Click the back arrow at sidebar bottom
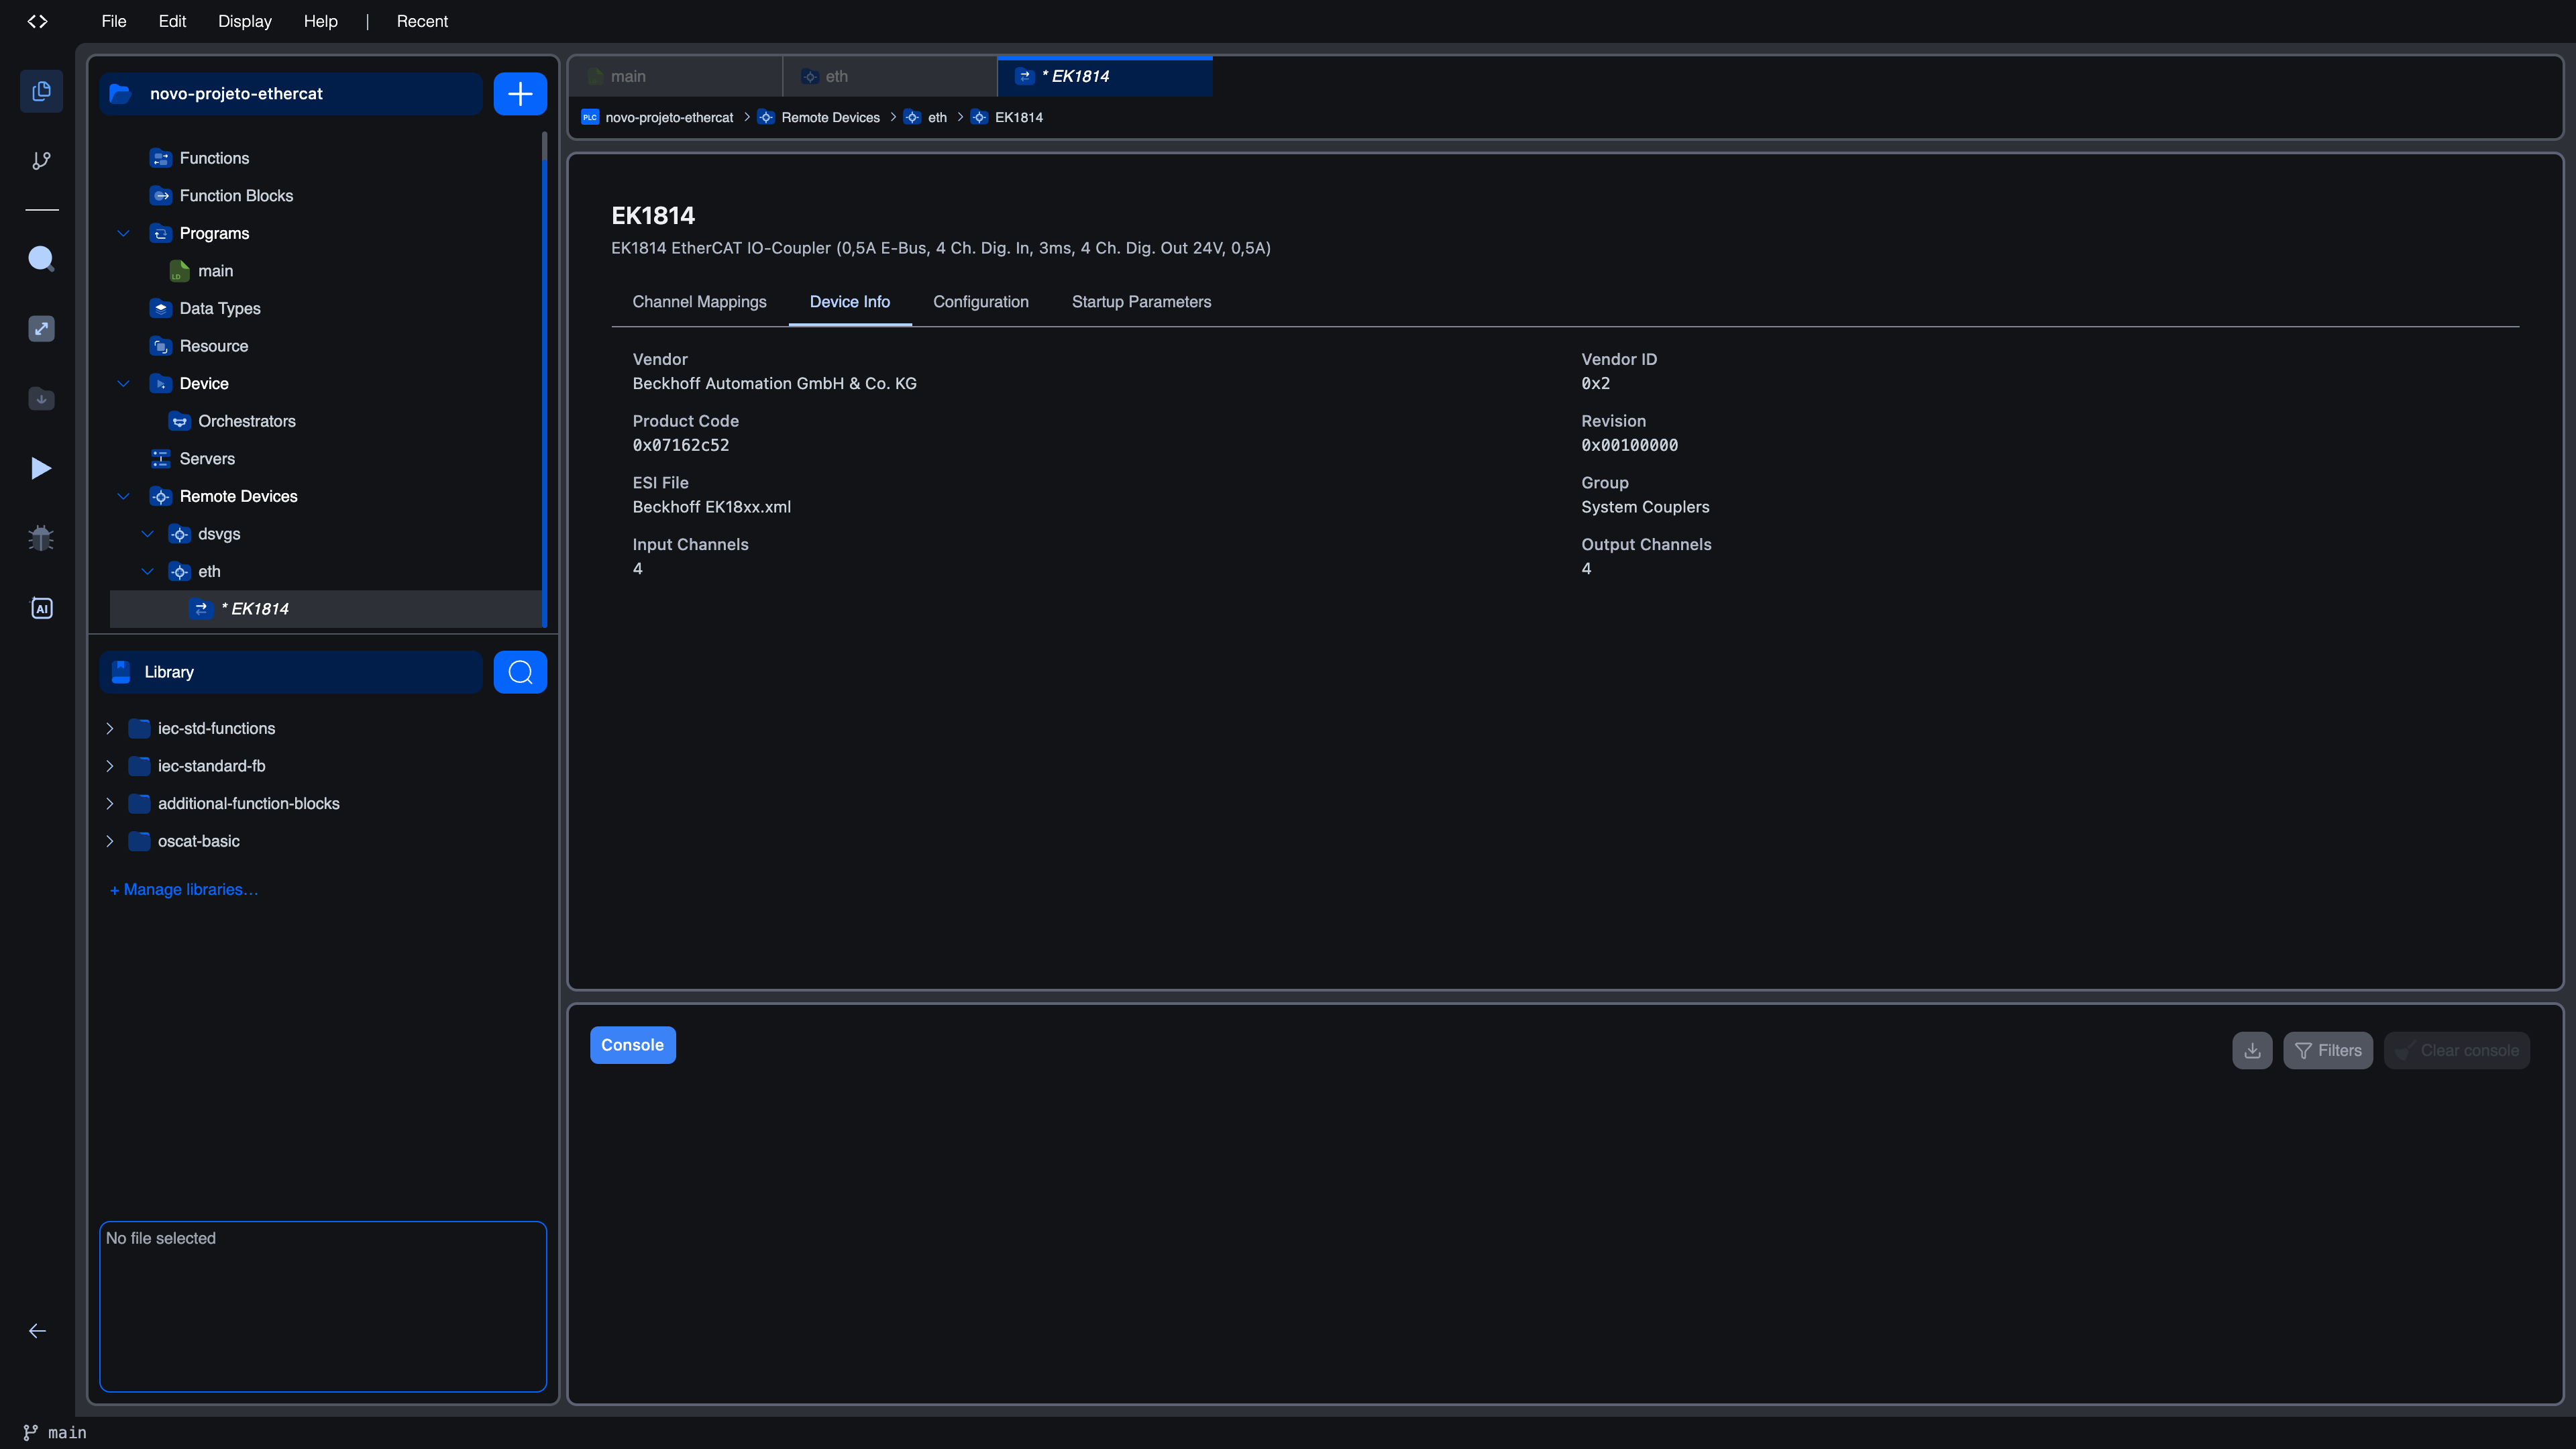This screenshot has width=2576, height=1449. coord(38,1330)
